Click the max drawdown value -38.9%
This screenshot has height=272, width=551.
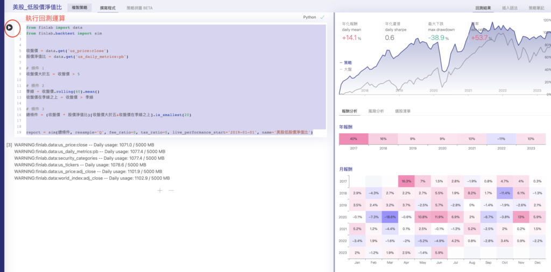click(x=438, y=38)
